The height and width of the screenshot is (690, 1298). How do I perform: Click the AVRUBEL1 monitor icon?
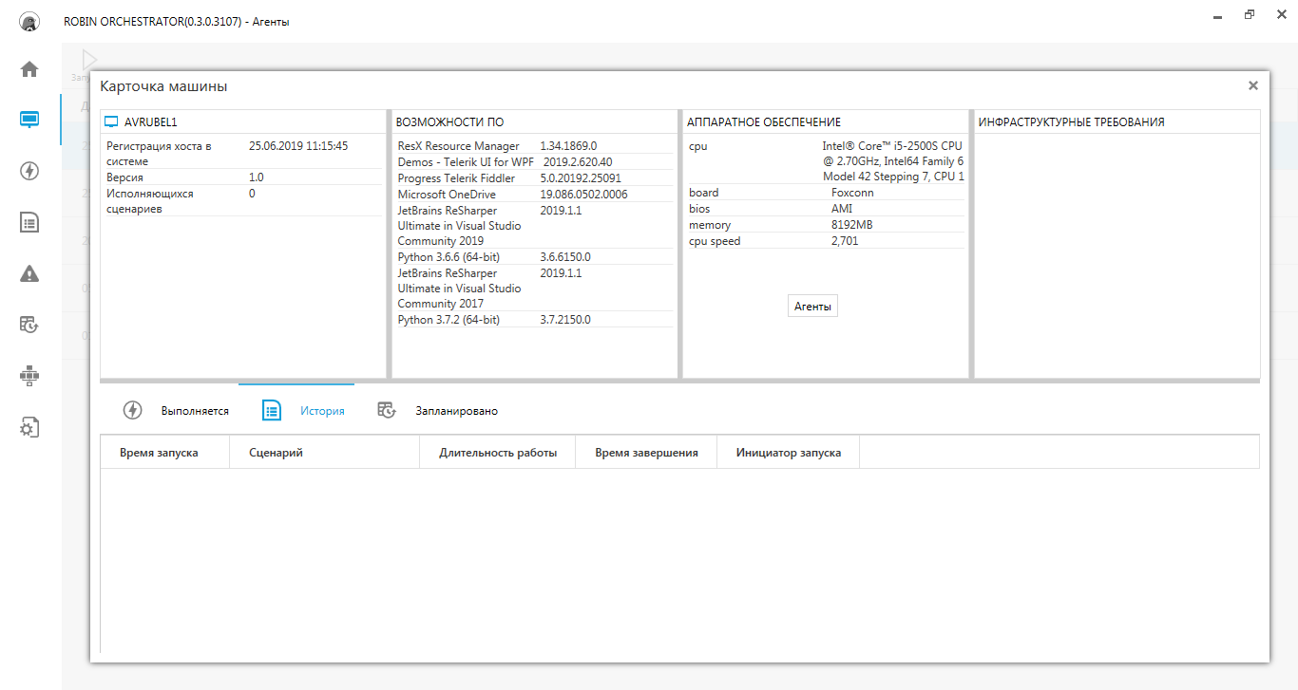[x=111, y=122]
